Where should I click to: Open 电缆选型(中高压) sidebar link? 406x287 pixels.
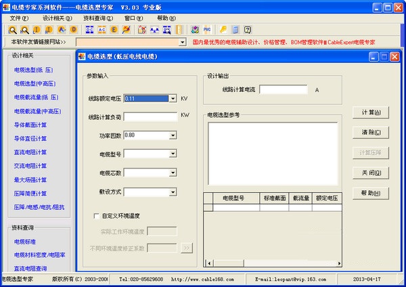pos(35,83)
